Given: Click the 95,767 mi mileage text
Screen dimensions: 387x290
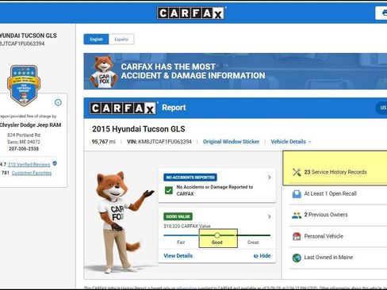Looking at the screenshot, I should tap(103, 142).
